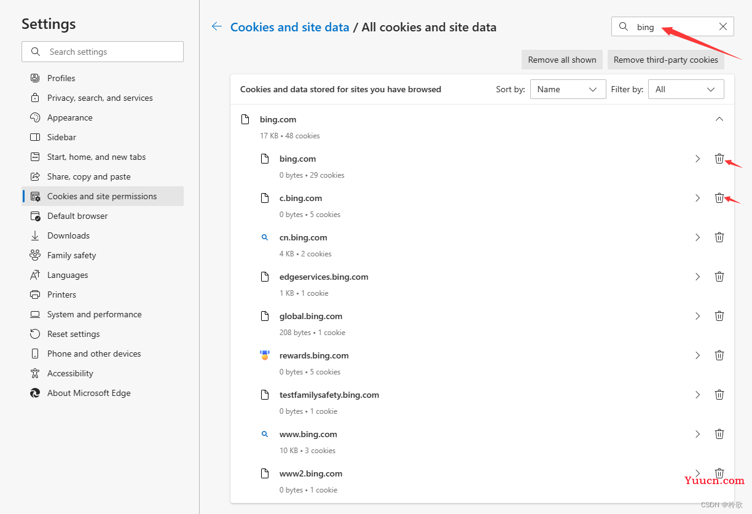Click the Microsoft Edge logo icon
The width and height of the screenshot is (752, 514).
tap(35, 393)
